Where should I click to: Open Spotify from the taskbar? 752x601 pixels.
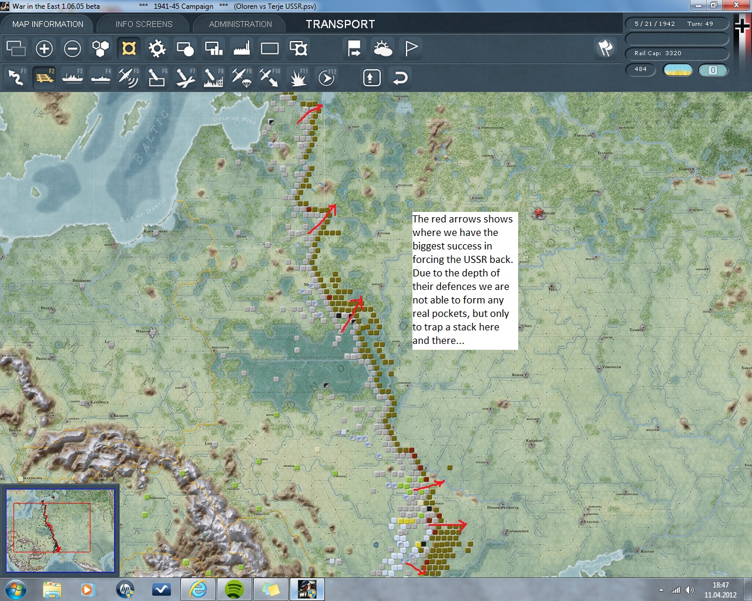point(234,589)
